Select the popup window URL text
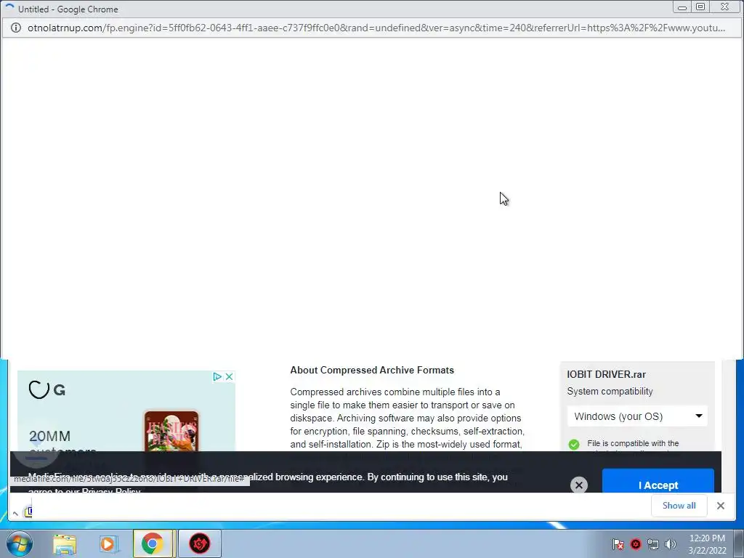744x558 pixels. tap(376, 28)
